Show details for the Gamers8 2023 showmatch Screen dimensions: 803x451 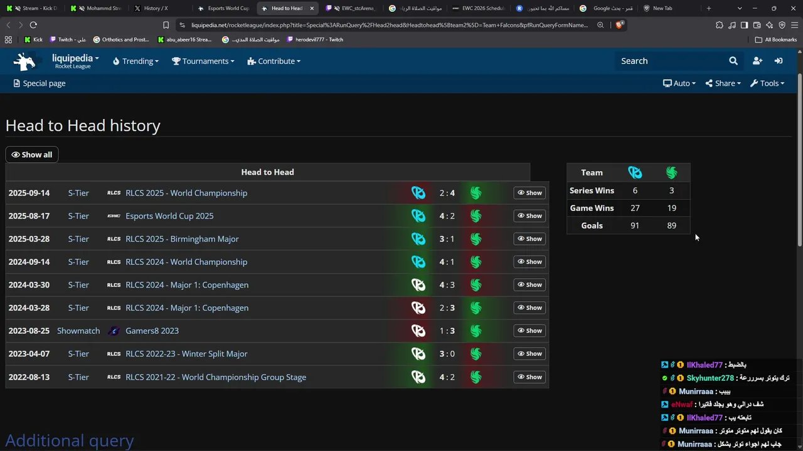pos(529,331)
